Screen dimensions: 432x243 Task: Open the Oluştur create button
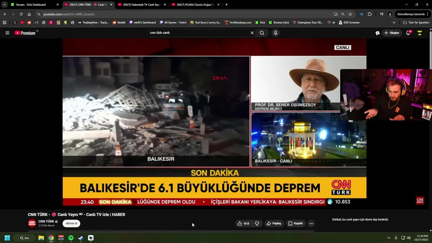(392, 33)
